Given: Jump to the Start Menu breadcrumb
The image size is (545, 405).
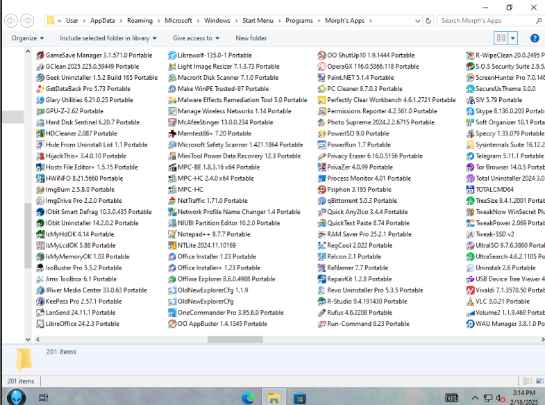Looking at the screenshot, I should pos(258,21).
